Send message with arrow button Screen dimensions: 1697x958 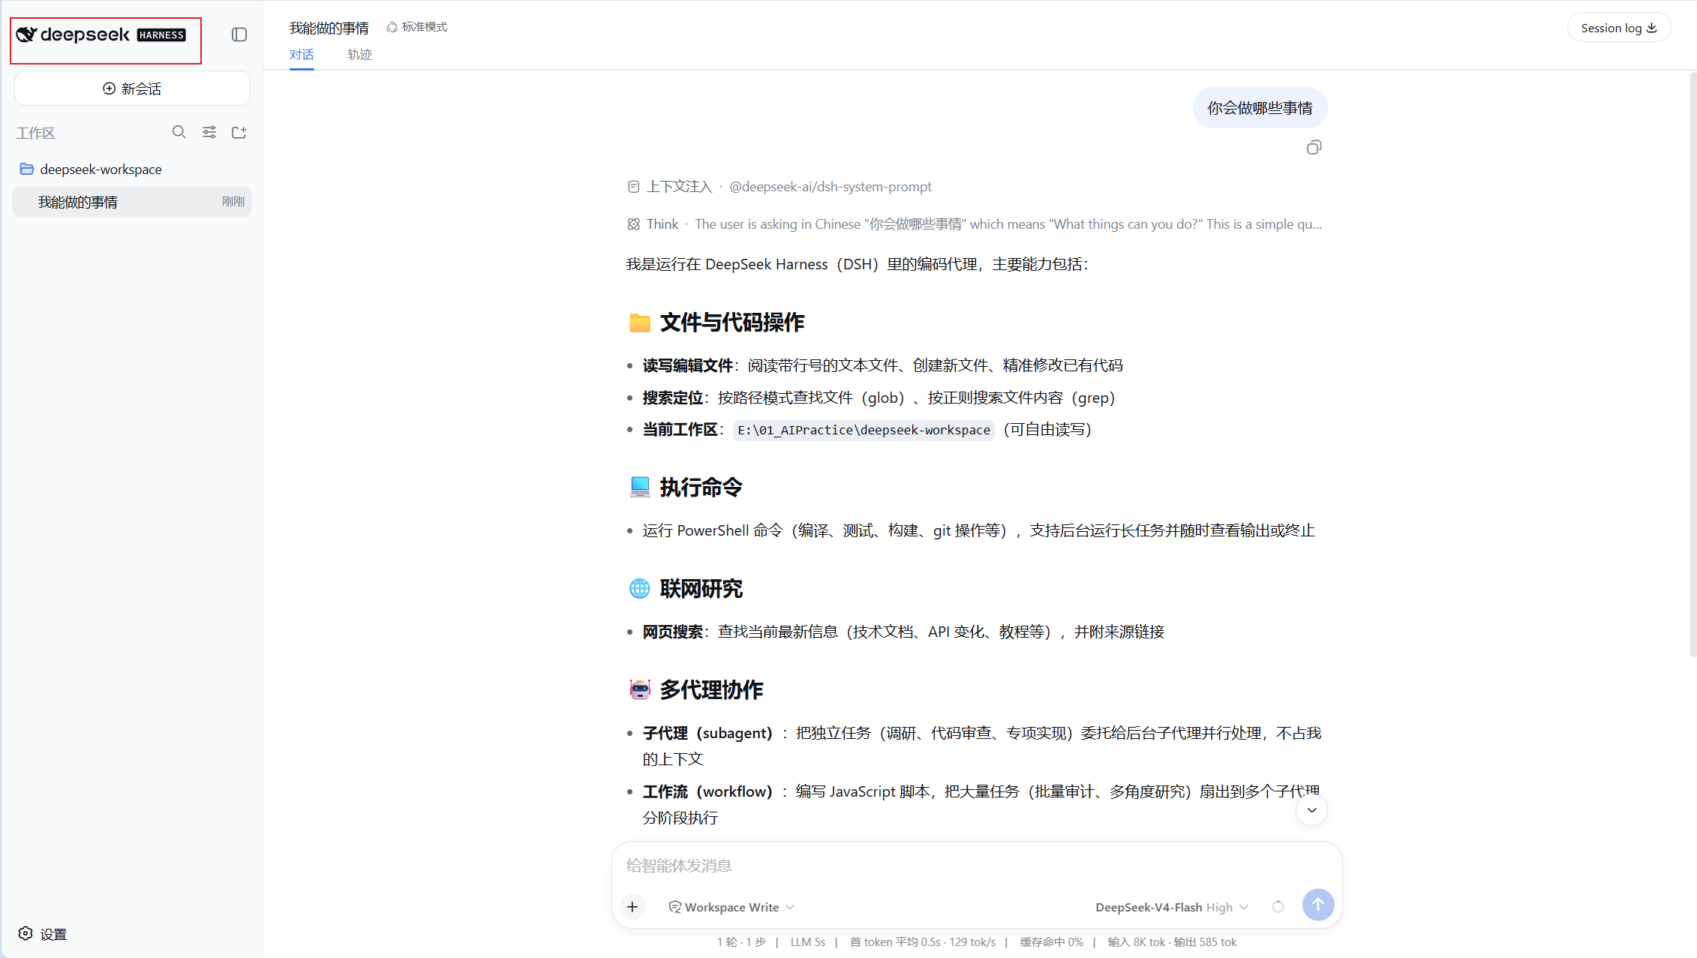tap(1317, 905)
